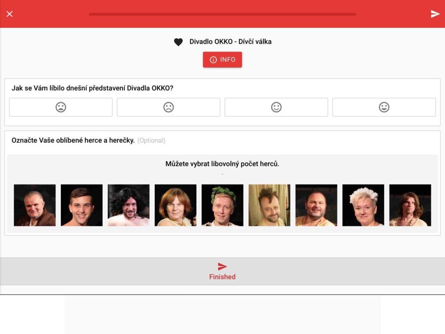Pick the person with long brown wavy wig
The width and height of the screenshot is (445, 334).
click(410, 205)
